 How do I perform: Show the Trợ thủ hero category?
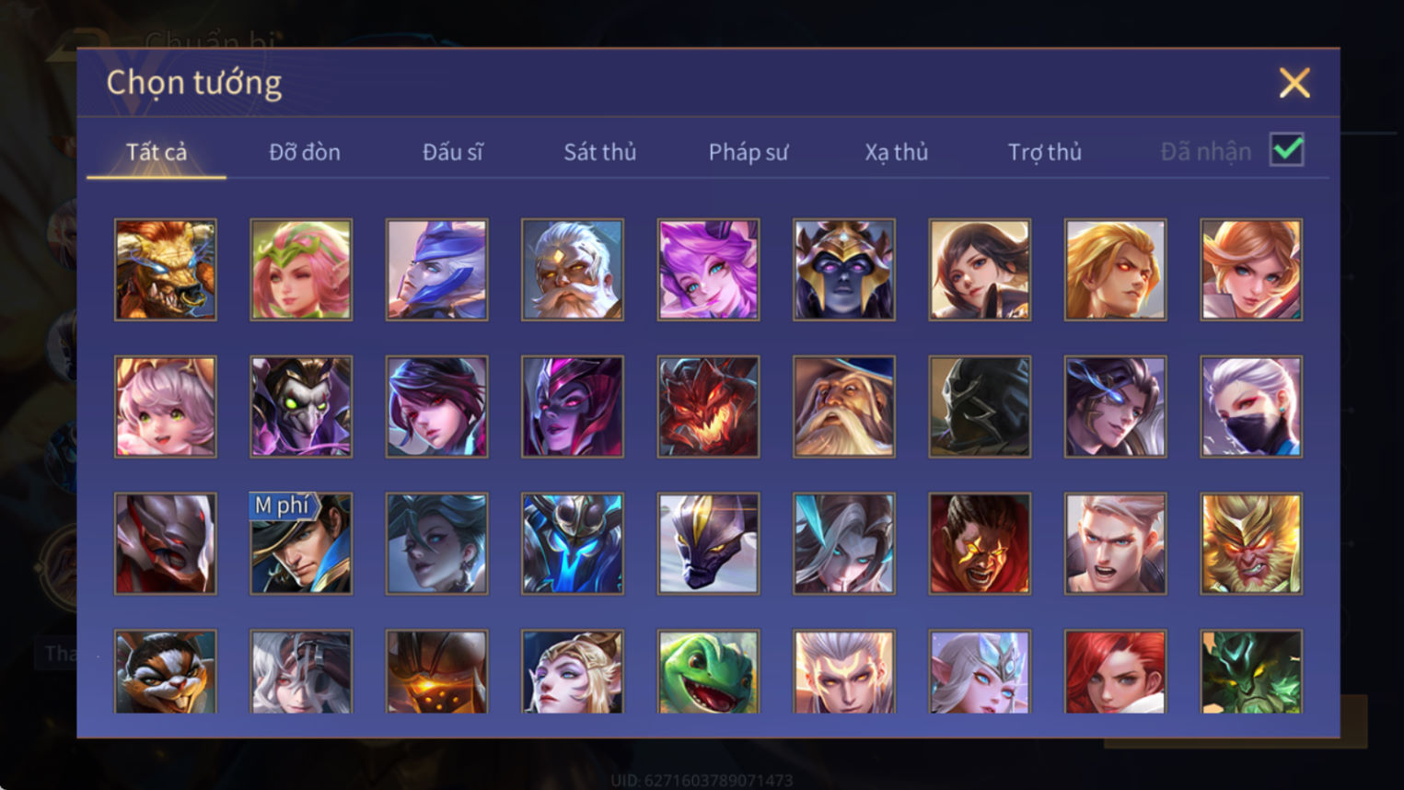point(1045,152)
